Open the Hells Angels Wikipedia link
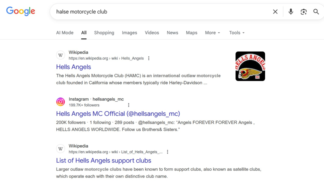 coord(73,67)
